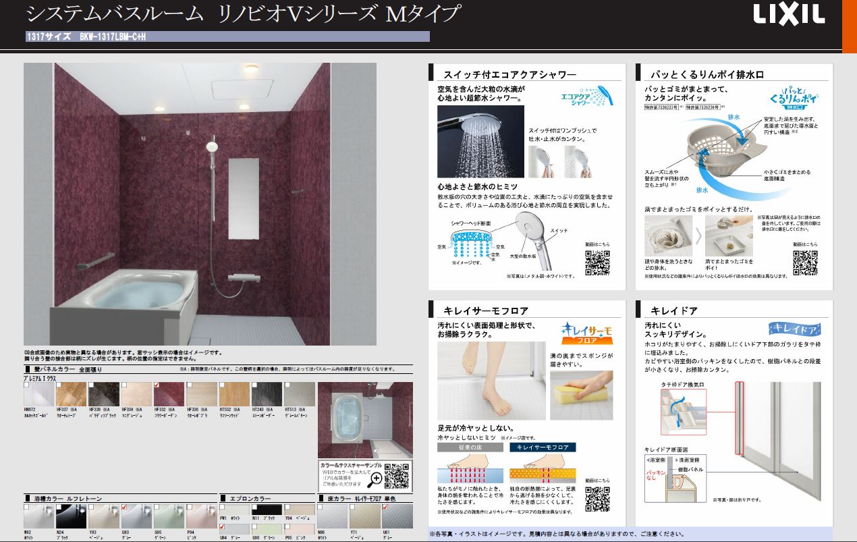857x542 pixels.
Task: Open the カラー&テクスチャーサンプル label
Action: [350, 465]
